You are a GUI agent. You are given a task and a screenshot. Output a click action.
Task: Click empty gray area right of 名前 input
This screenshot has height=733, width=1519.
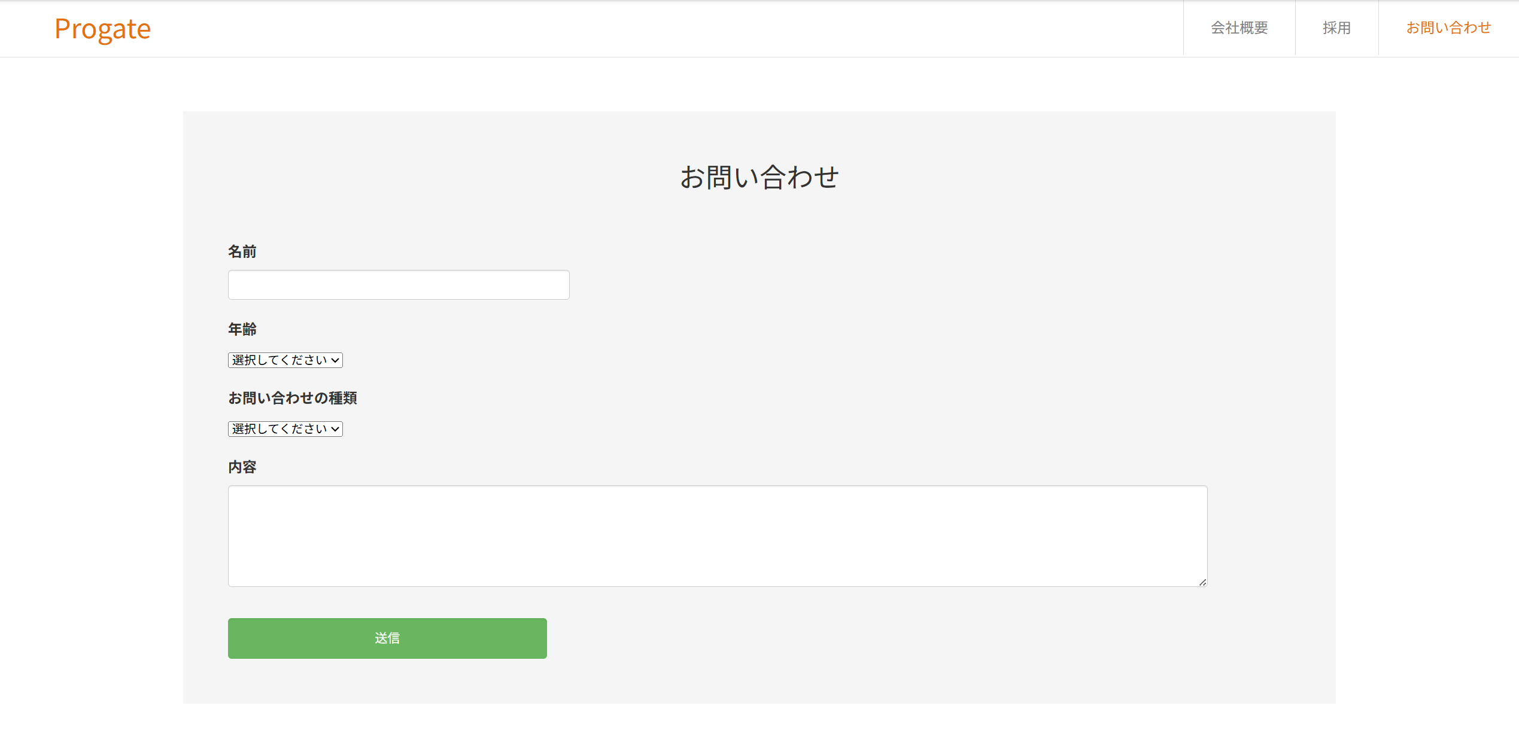898,285
